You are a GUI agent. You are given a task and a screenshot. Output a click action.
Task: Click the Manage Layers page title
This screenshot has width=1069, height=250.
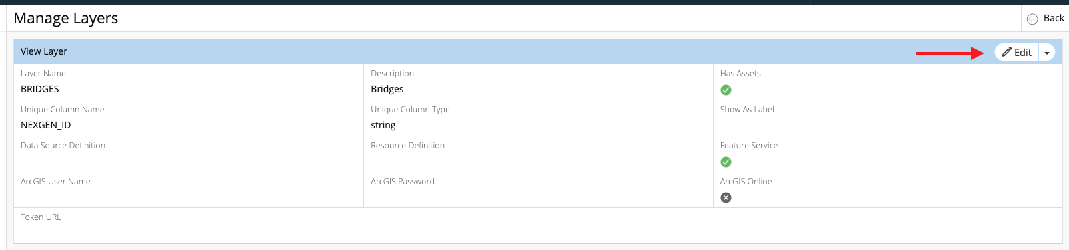pos(66,18)
